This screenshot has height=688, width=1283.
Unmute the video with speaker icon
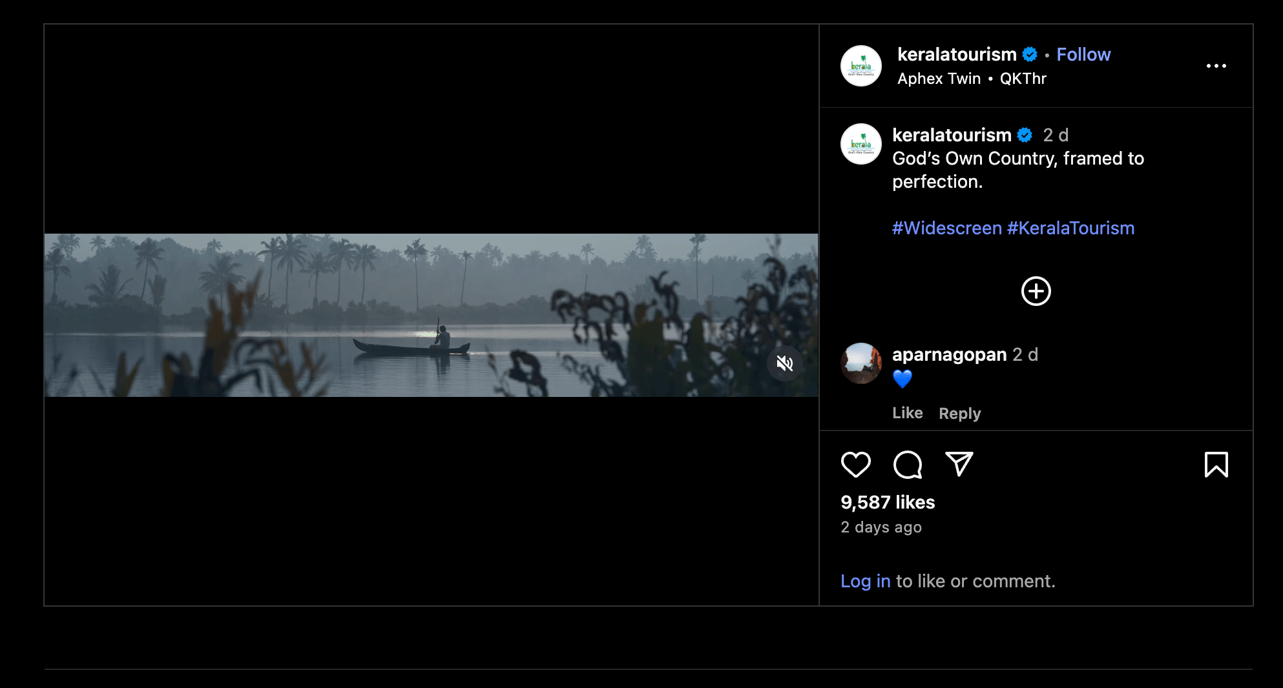[784, 363]
